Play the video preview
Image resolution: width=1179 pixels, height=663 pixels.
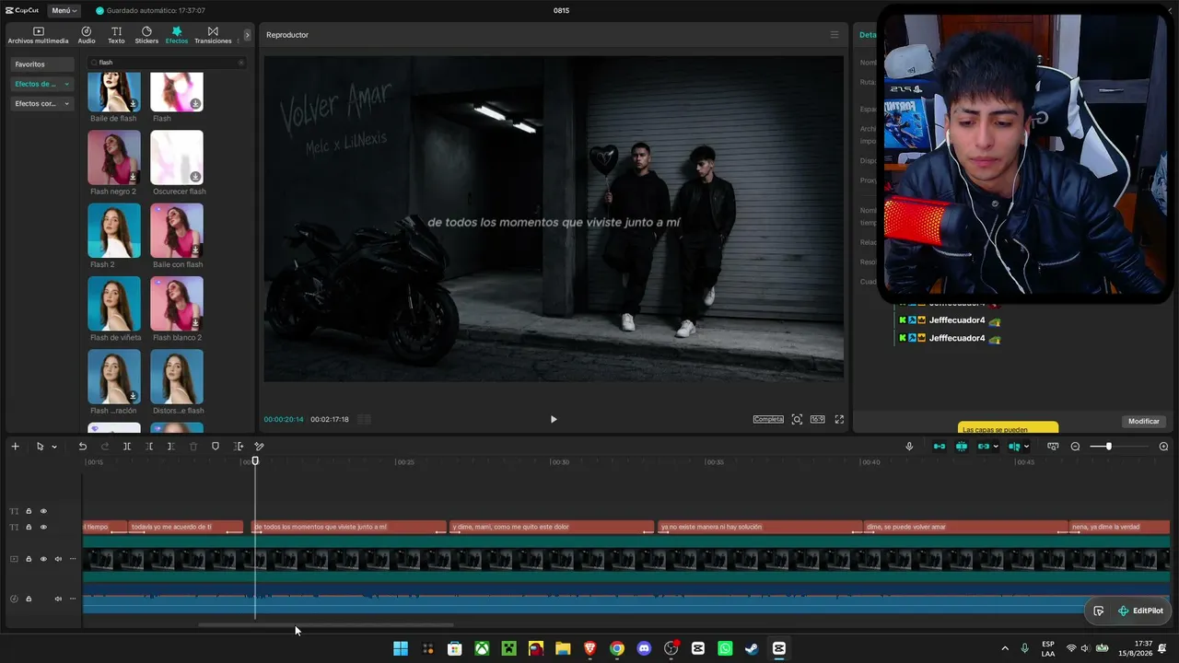pyautogui.click(x=554, y=419)
